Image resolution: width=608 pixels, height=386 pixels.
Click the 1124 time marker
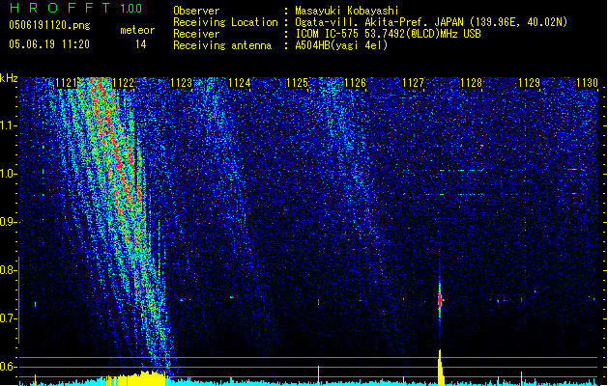240,83
